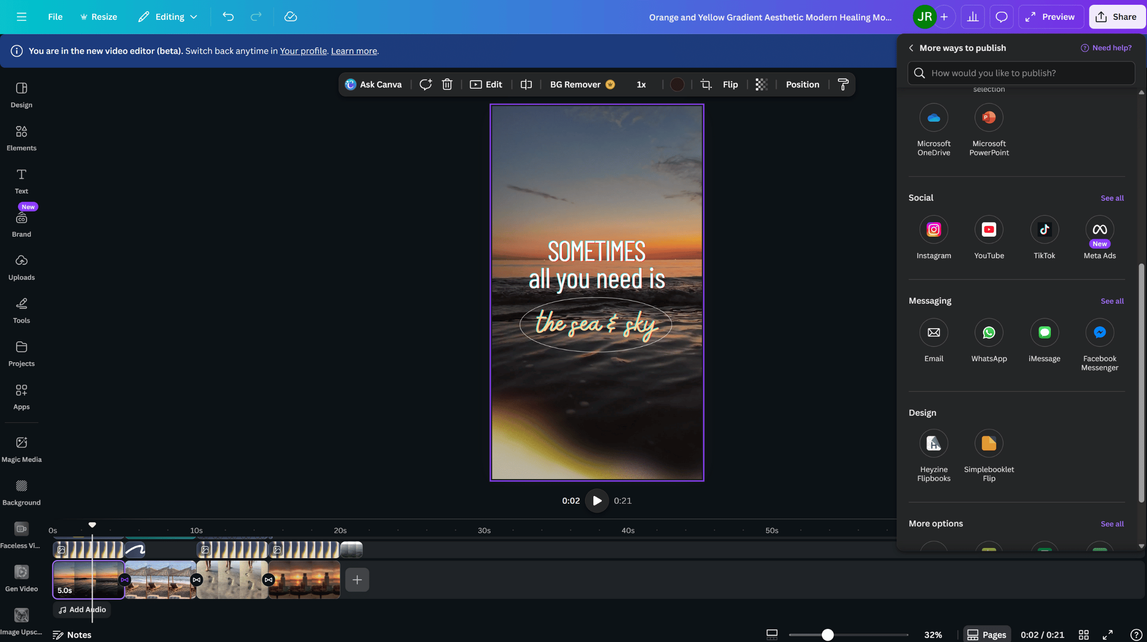
Task: Open the Learn more link
Action: click(x=354, y=51)
